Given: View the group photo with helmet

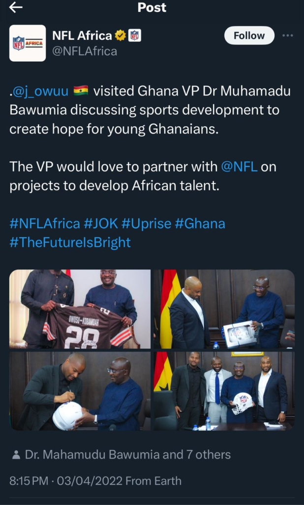Looking at the screenshot, I should [x=224, y=391].
